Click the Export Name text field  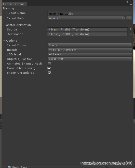(90, 14)
